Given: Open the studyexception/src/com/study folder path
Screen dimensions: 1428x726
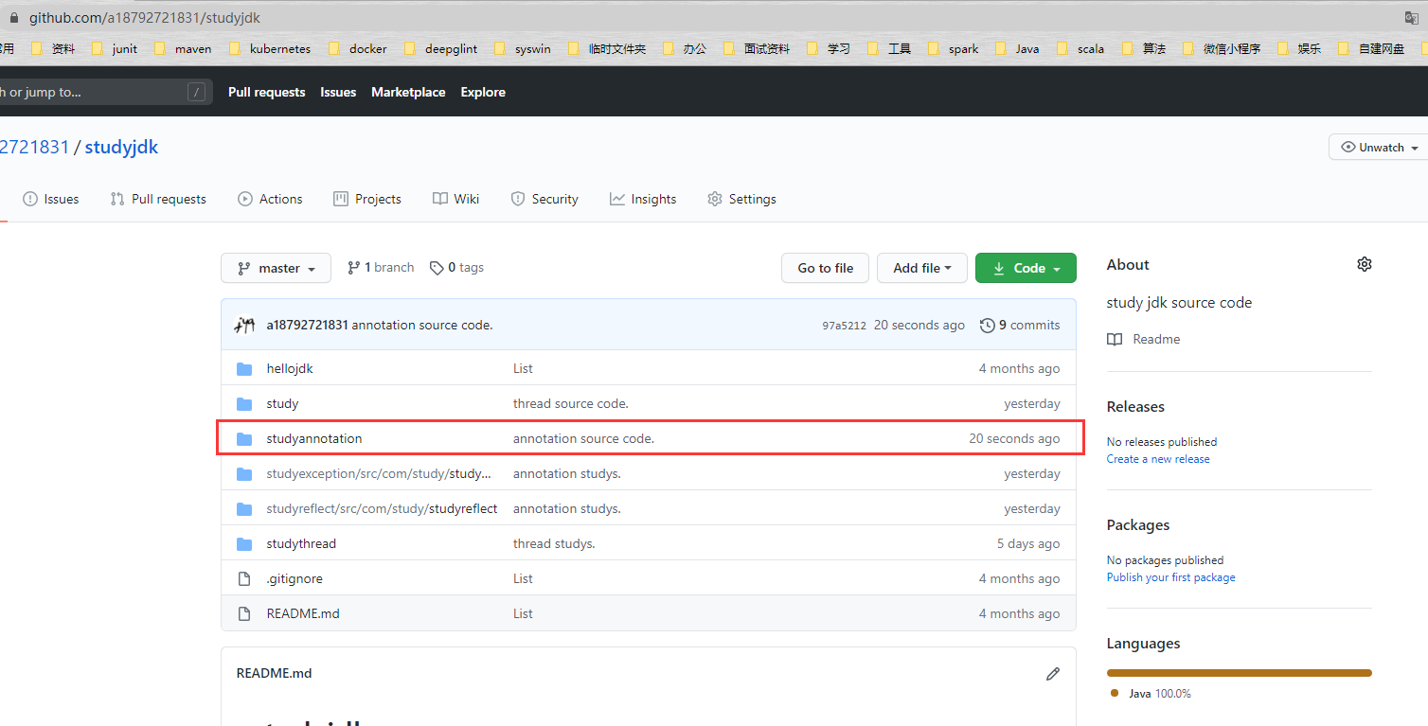Looking at the screenshot, I should click(x=379, y=474).
